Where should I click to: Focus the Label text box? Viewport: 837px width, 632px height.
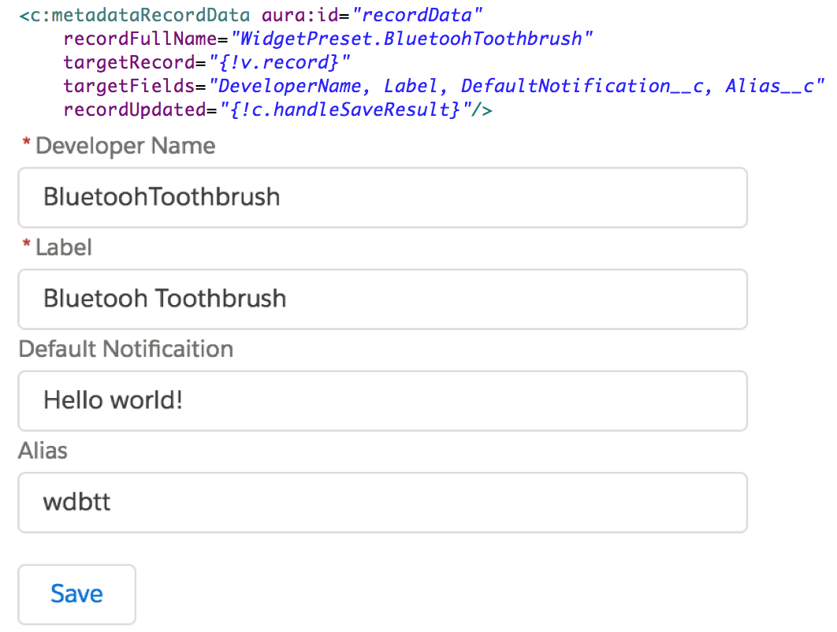click(382, 299)
